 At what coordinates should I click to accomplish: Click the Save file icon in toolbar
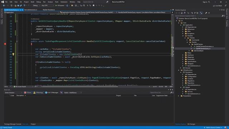click(18, 6)
